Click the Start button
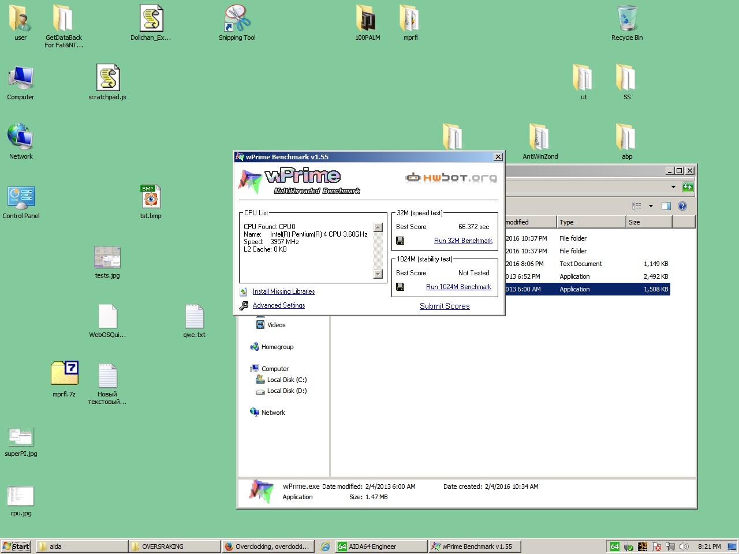The height and width of the screenshot is (554, 739). pyautogui.click(x=16, y=546)
